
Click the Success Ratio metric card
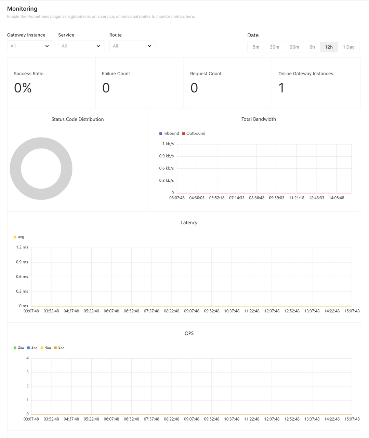pyautogui.click(x=51, y=83)
